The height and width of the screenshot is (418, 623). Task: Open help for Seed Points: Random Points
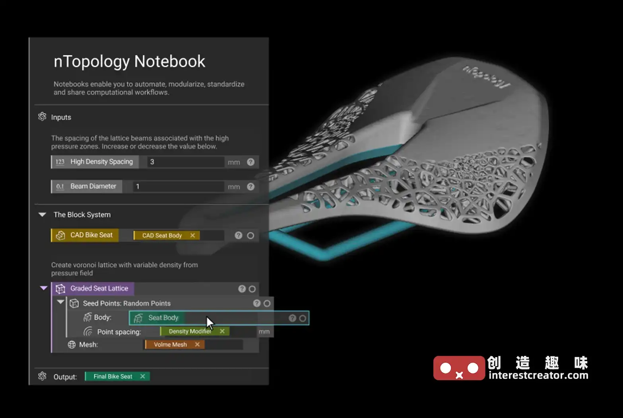pyautogui.click(x=257, y=303)
